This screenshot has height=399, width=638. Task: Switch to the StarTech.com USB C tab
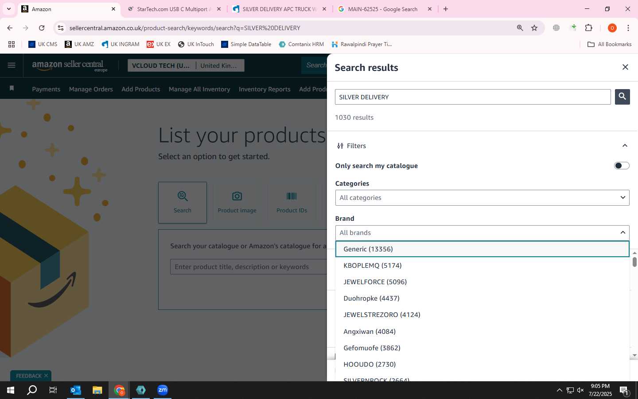(174, 9)
